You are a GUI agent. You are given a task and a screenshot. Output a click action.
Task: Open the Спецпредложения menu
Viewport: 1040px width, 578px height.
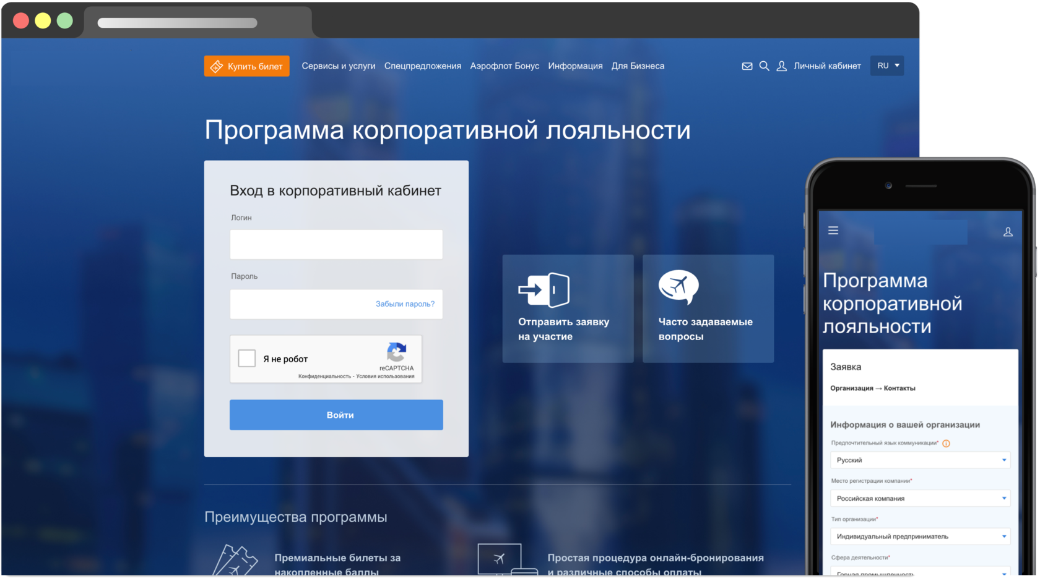pos(423,66)
